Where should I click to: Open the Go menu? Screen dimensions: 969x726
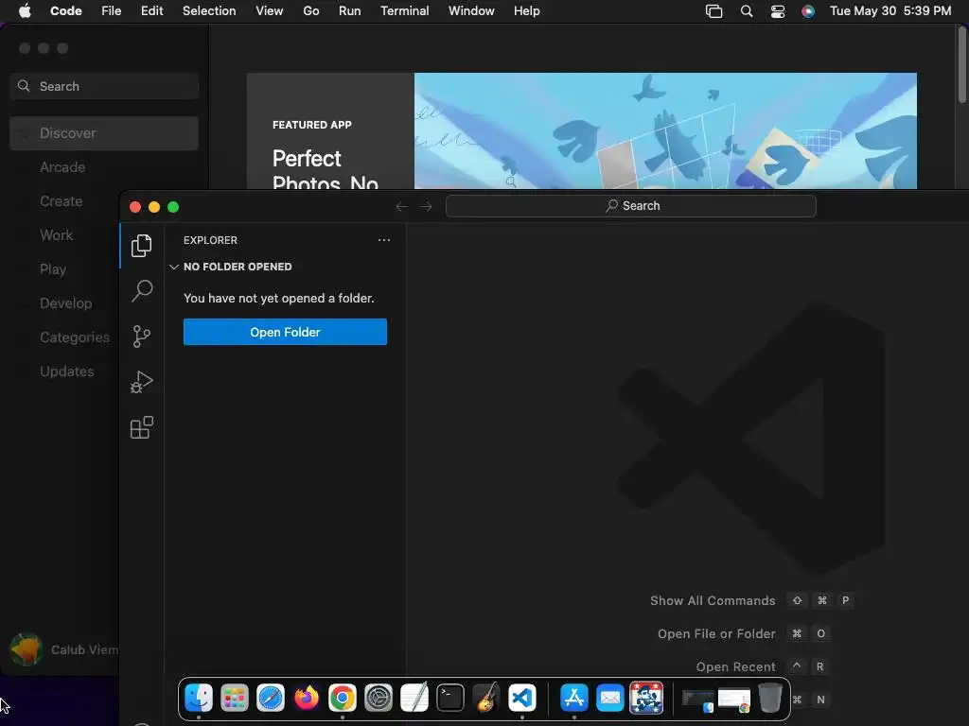(310, 11)
